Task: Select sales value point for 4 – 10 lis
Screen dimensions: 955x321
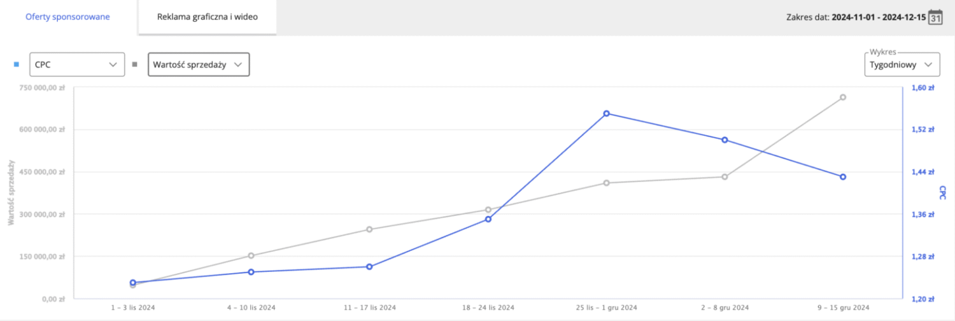Action: [x=251, y=255]
